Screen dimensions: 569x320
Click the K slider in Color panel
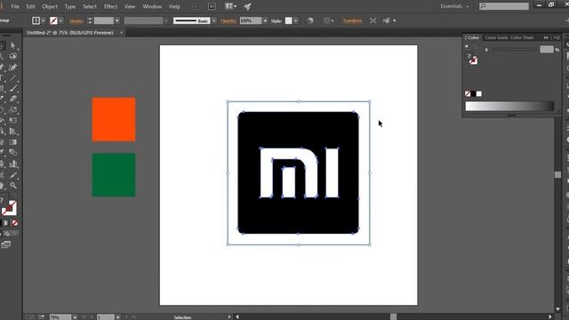pyautogui.click(x=514, y=50)
